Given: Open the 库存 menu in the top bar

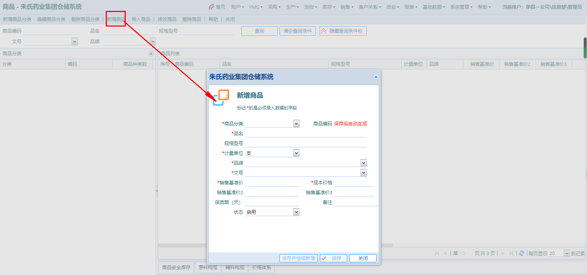Looking at the screenshot, I should 329,7.
